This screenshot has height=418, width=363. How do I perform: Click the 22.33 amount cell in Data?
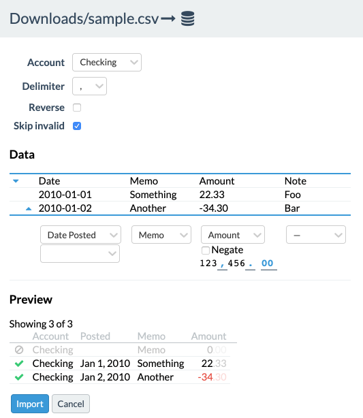click(212, 195)
